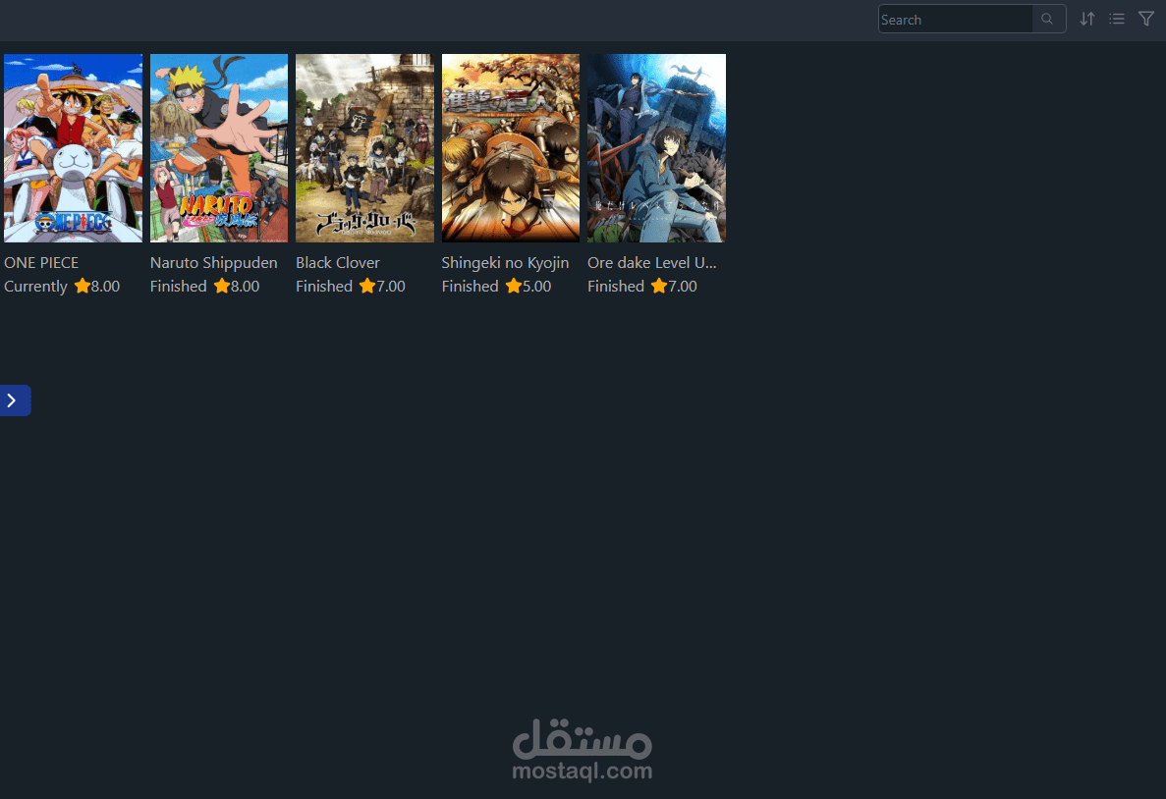The image size is (1166, 799).
Task: Click the 5.00 rating value
Action: click(537, 287)
